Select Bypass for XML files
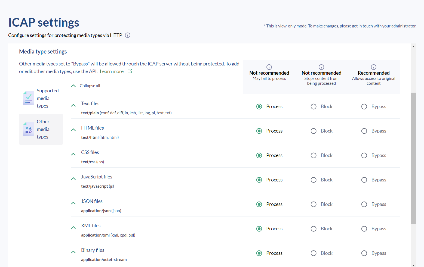424x267 pixels. pos(364,229)
